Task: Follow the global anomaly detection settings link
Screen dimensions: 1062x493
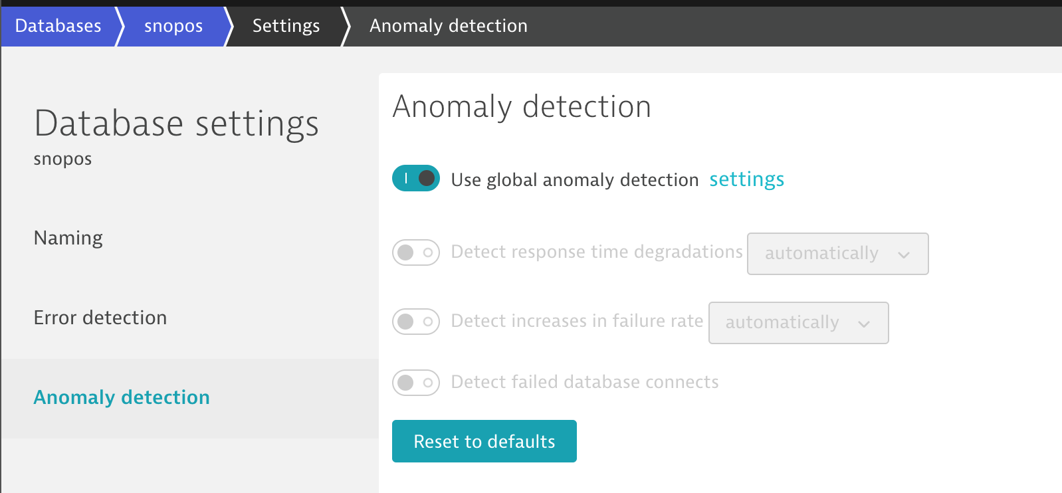Action: 746,179
